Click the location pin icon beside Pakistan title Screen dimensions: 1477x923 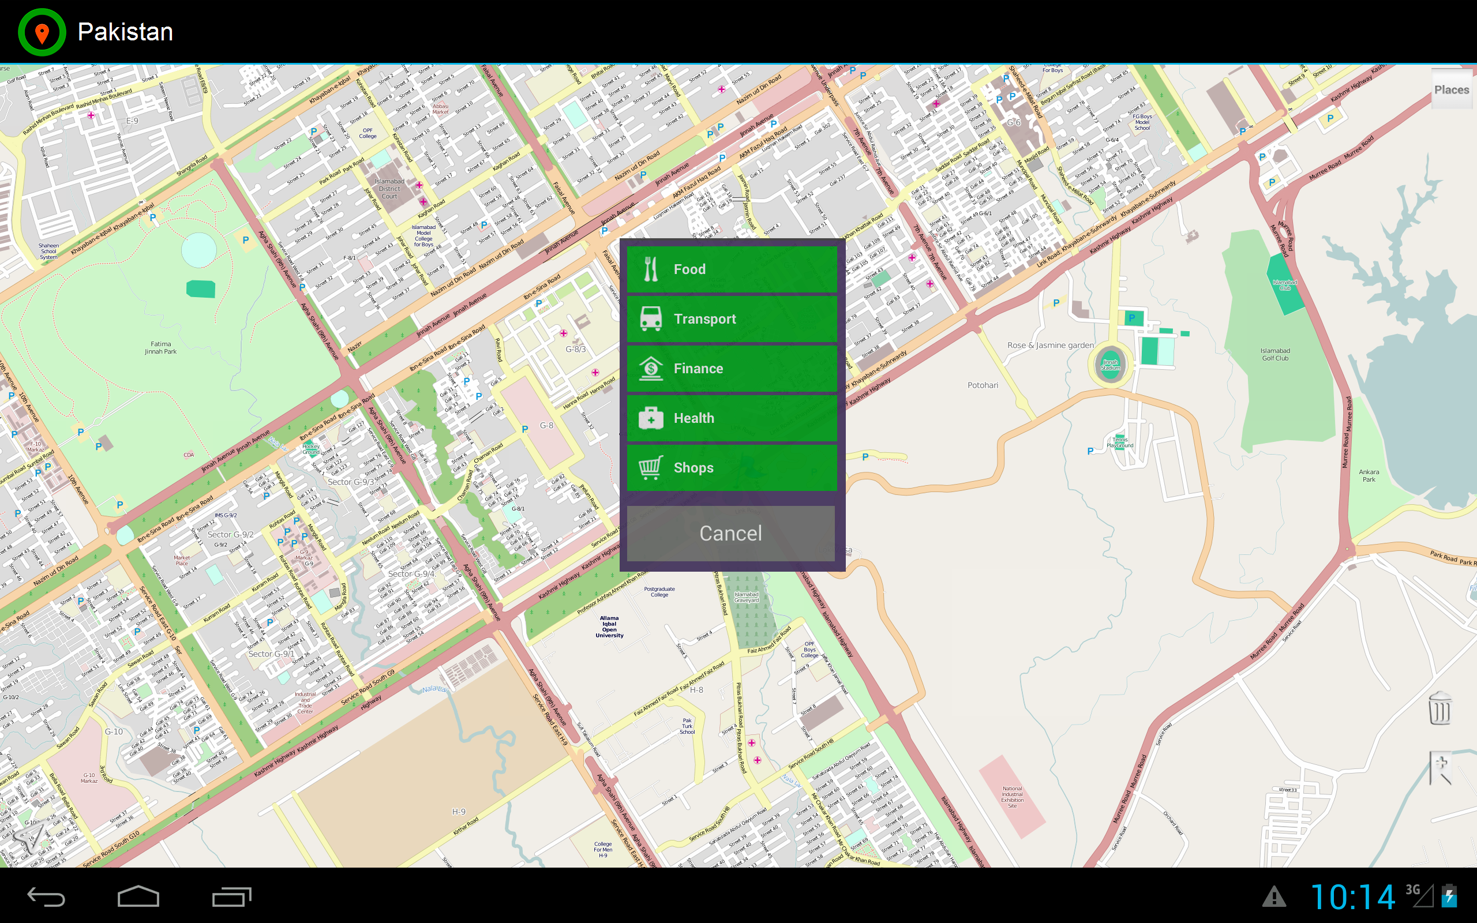point(42,32)
